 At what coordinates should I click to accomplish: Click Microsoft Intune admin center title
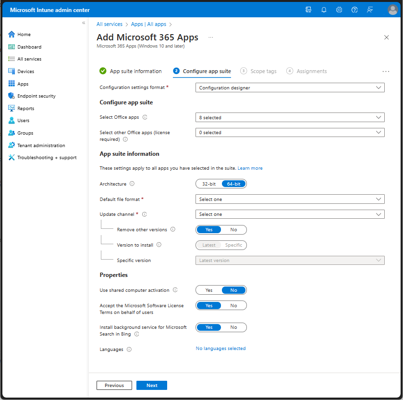click(50, 10)
